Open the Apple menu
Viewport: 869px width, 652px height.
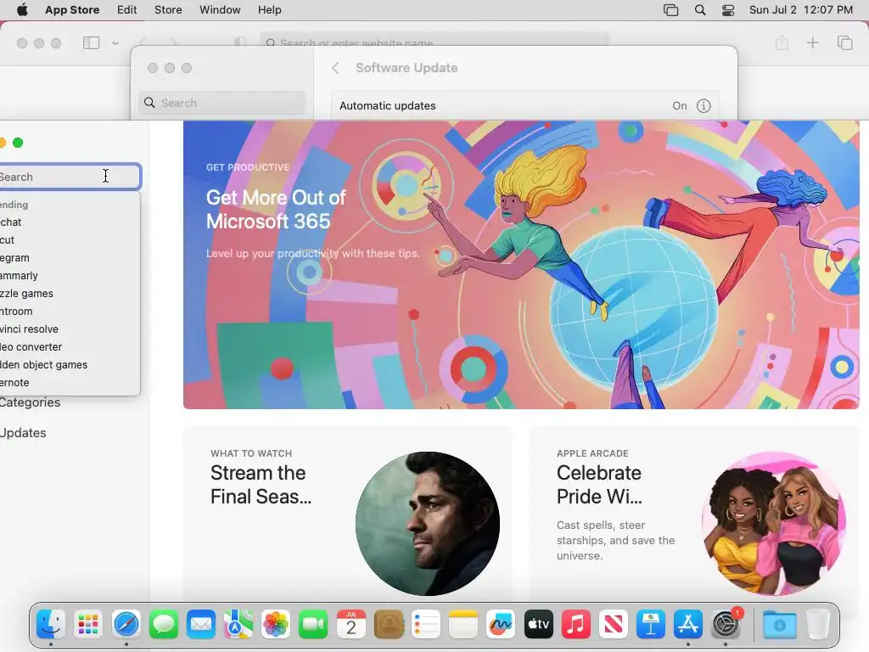click(x=22, y=10)
